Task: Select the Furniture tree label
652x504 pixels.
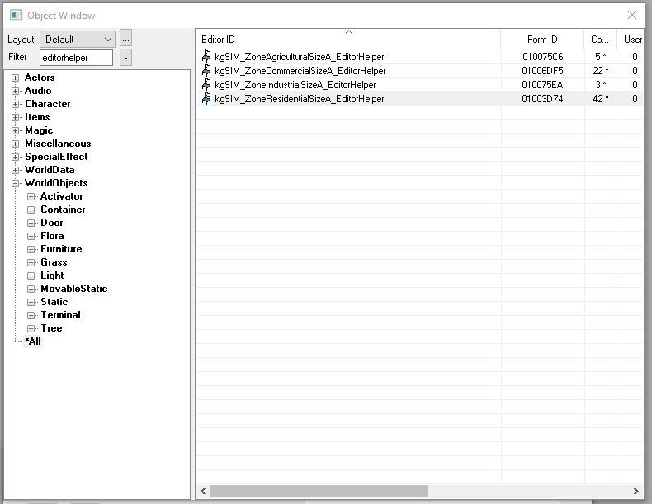Action: pos(61,249)
